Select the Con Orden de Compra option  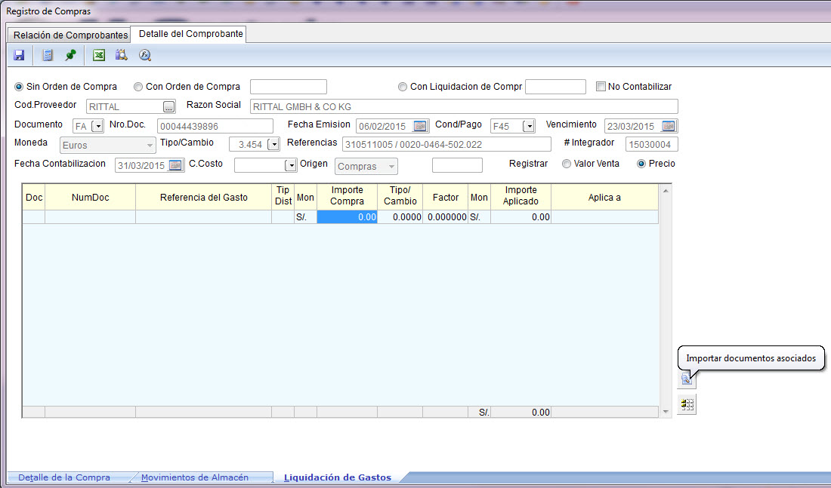point(138,87)
